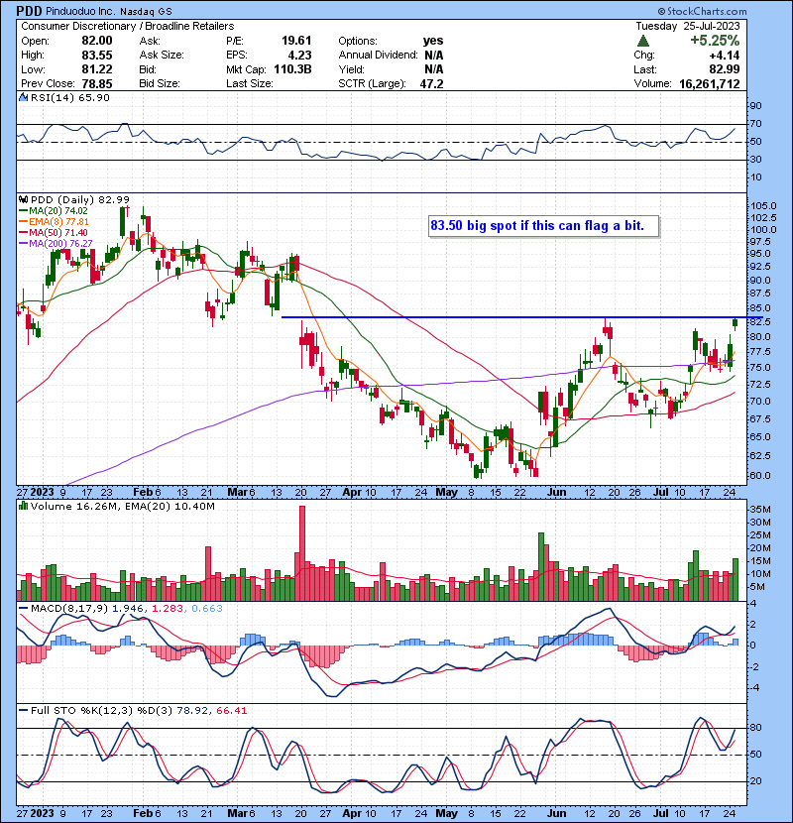Click the RSI indicator icon beside RSI(14)

[x=23, y=97]
